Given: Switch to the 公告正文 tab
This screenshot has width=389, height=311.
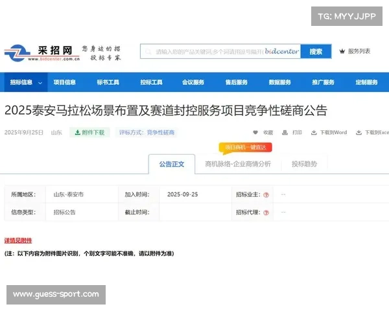Looking at the screenshot, I should [172, 164].
